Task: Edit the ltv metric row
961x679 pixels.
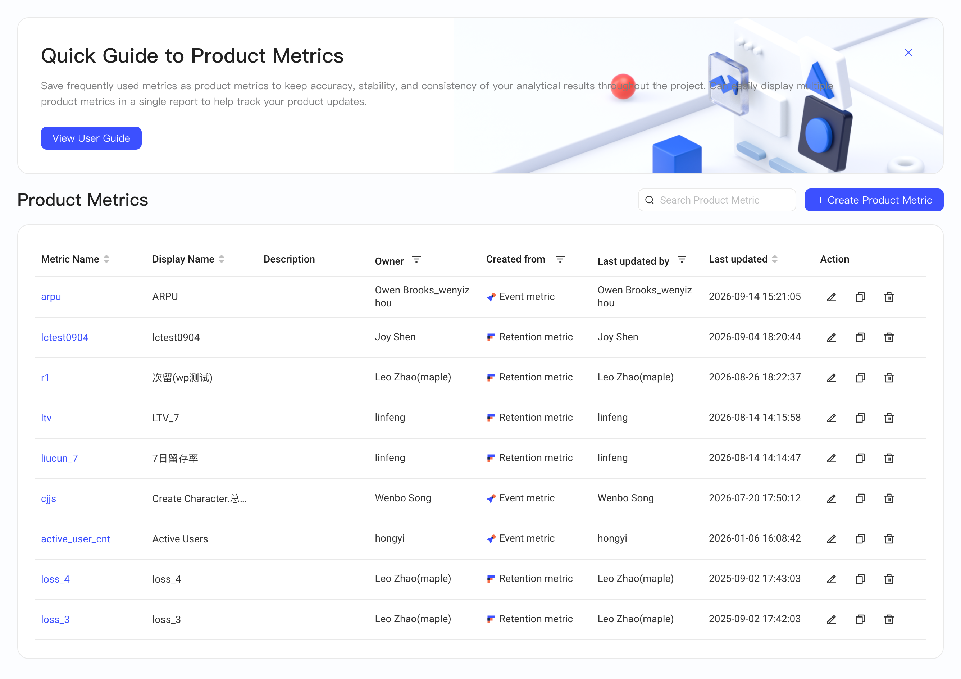Action: coord(831,418)
